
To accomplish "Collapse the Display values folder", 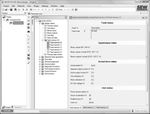I will coord(40,23).
